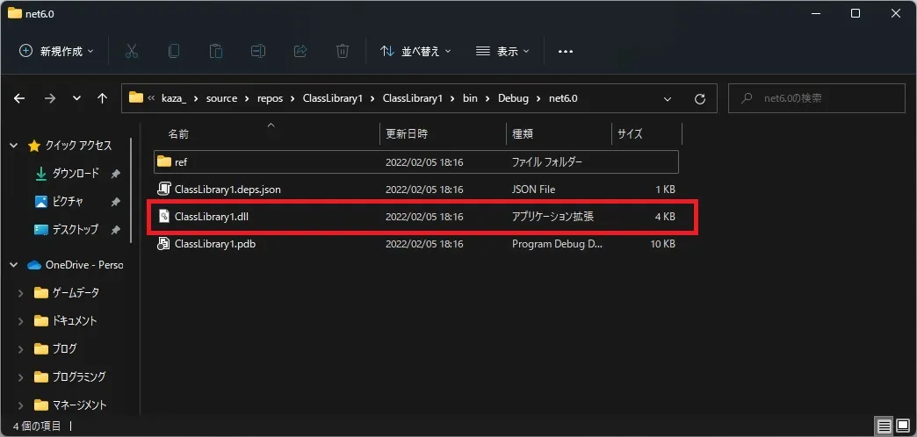Click the repos breadcrumb segment

pyautogui.click(x=271, y=98)
